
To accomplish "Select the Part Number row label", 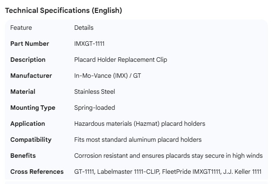I will 30,44.
